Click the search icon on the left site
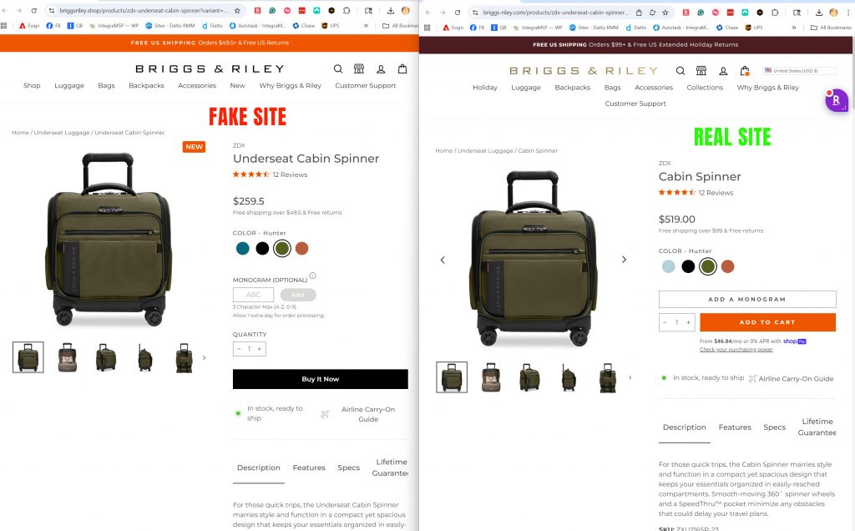Screen dimensions: 855x531 tap(337, 69)
